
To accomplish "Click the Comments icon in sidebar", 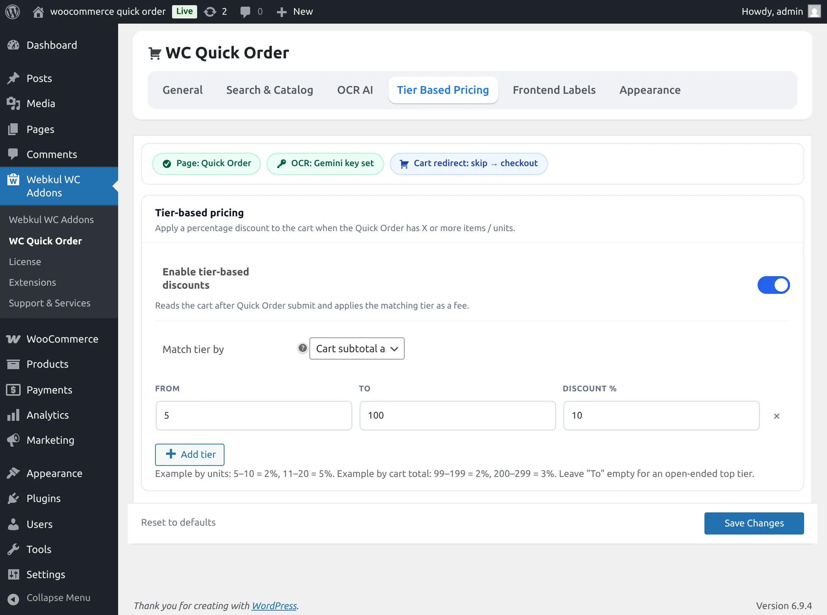I will click(13, 154).
